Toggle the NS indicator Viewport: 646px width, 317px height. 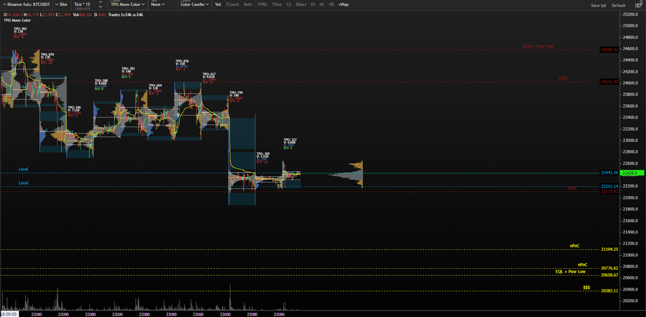332,4
